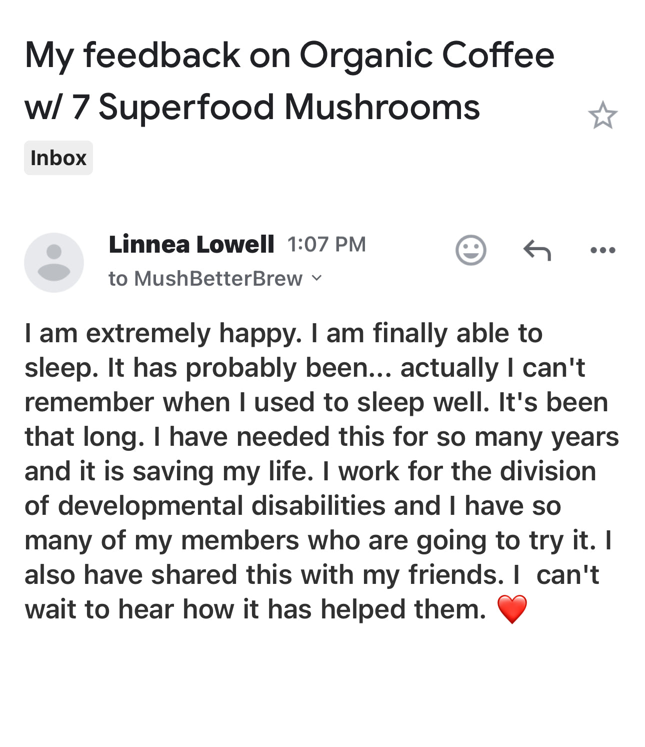Tap the line 'and it is saving my life'
The image size is (645, 747).
(169, 472)
